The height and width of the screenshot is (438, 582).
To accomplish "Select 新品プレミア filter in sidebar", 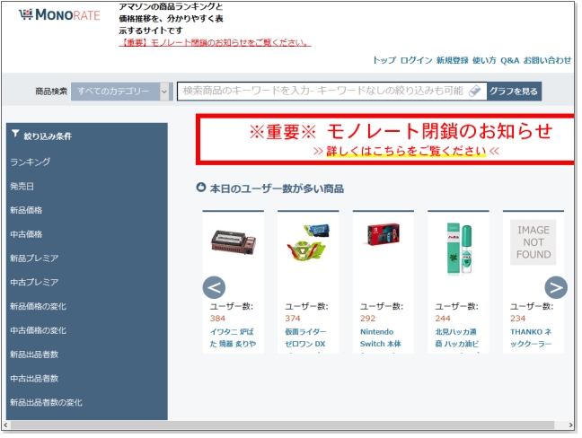I will point(34,258).
